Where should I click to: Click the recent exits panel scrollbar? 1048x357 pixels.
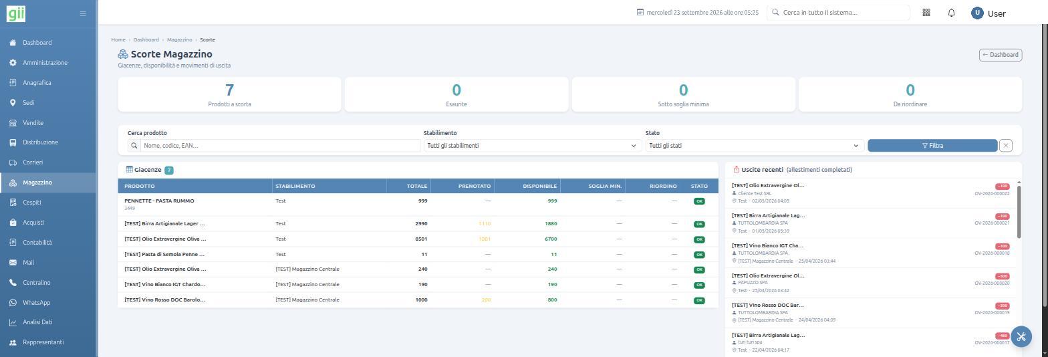[x=1019, y=211]
